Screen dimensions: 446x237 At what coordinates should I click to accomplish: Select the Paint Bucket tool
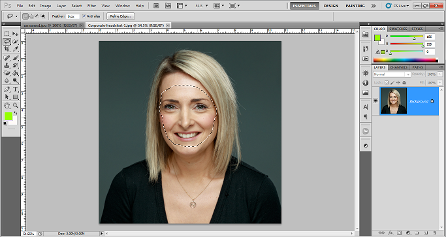[16, 73]
